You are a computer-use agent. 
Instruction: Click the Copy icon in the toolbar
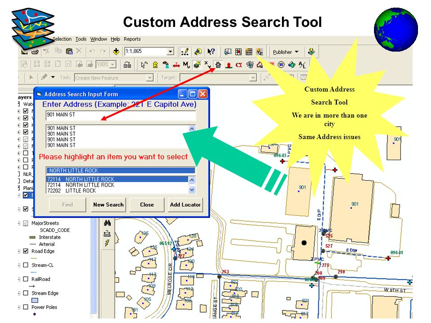point(58,51)
